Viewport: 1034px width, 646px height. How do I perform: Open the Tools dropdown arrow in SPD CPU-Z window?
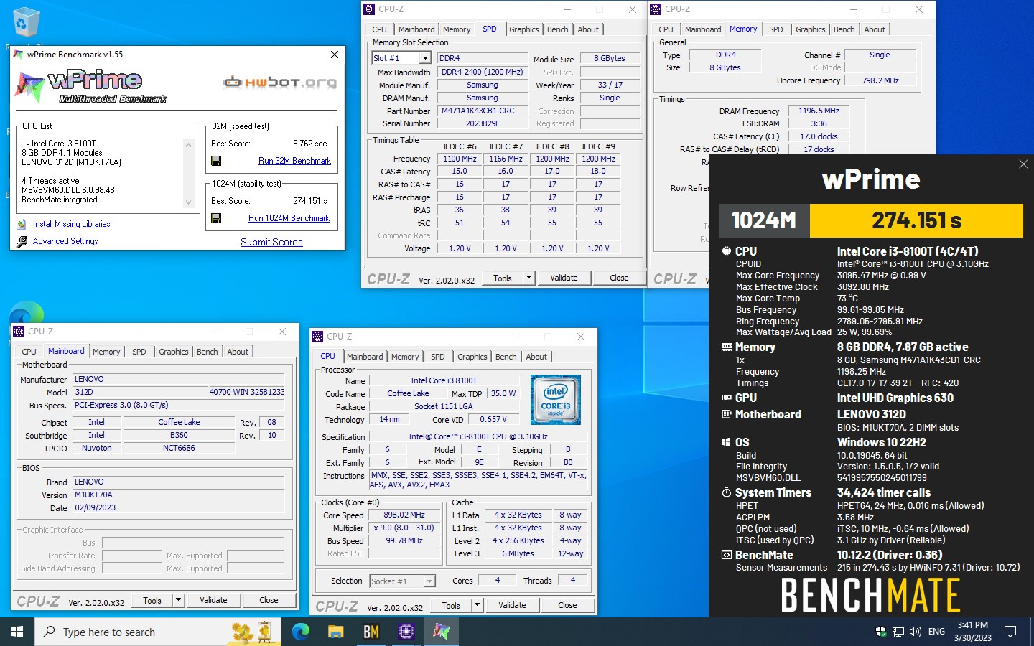[528, 278]
